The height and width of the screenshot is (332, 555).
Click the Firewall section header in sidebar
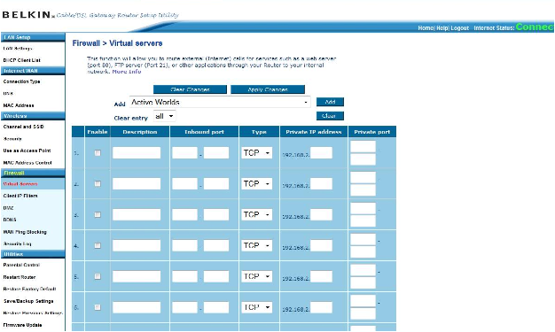33,174
